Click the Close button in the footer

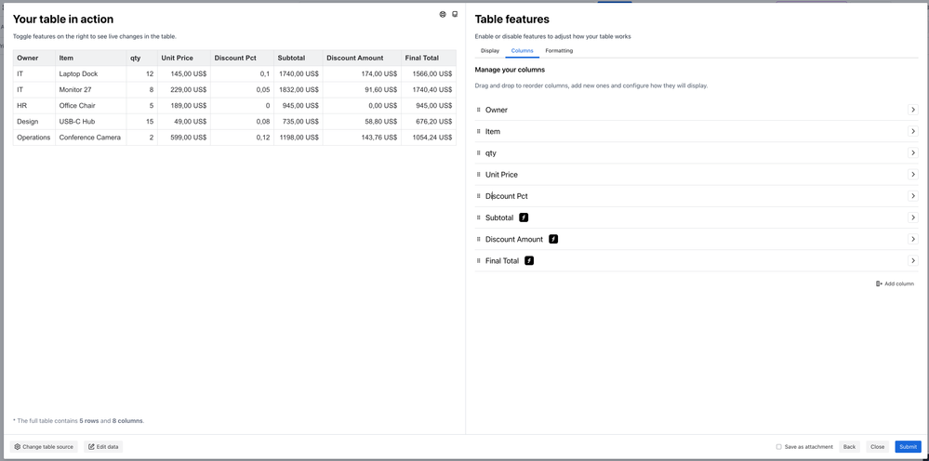click(x=878, y=447)
